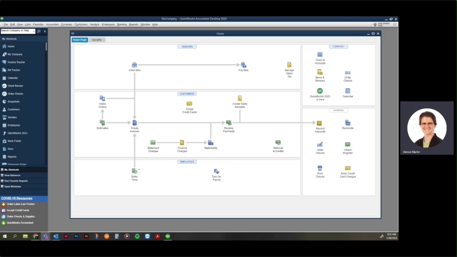Open the Reports menu
Viewport: 457px width, 257px height.
click(134, 25)
